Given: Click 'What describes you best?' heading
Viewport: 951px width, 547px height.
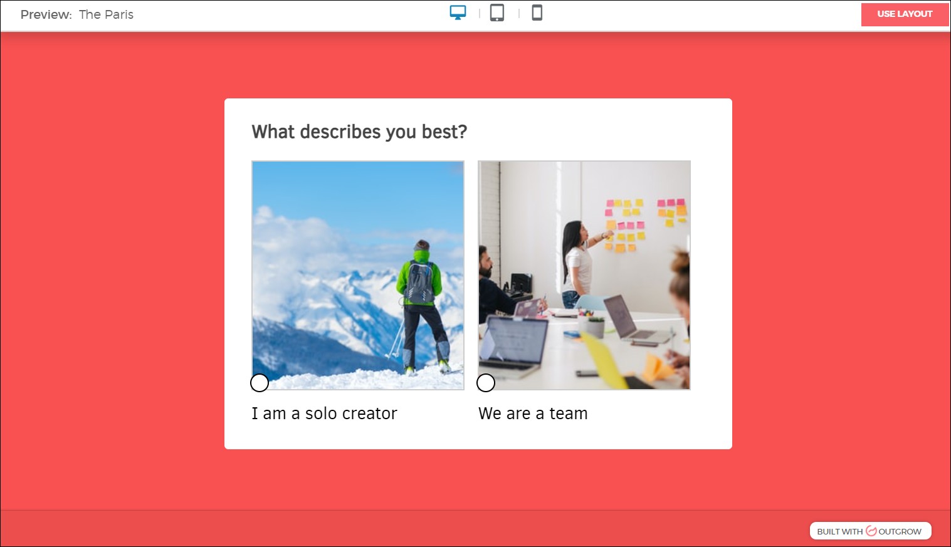Looking at the screenshot, I should [359, 132].
